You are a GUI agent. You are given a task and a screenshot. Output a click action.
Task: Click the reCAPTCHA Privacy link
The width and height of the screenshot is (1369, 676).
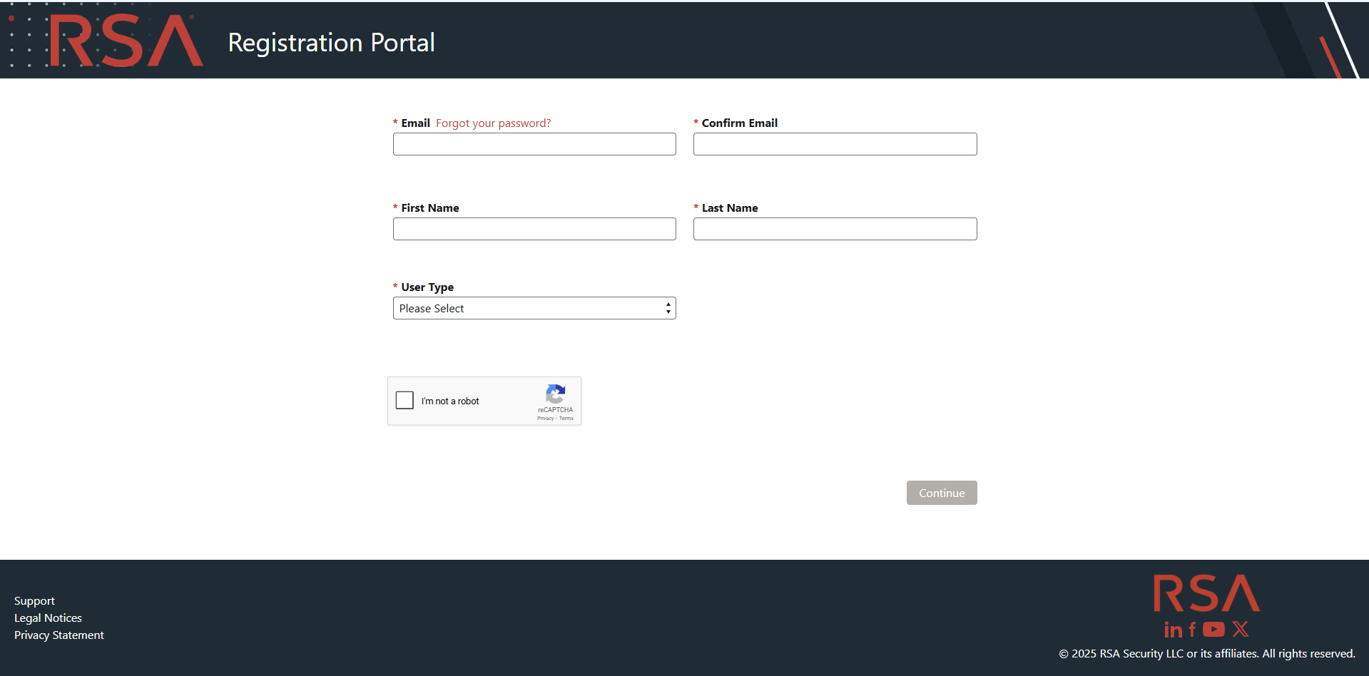pos(545,419)
